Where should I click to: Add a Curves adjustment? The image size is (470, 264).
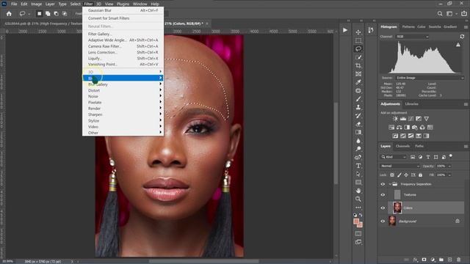(x=411, y=119)
